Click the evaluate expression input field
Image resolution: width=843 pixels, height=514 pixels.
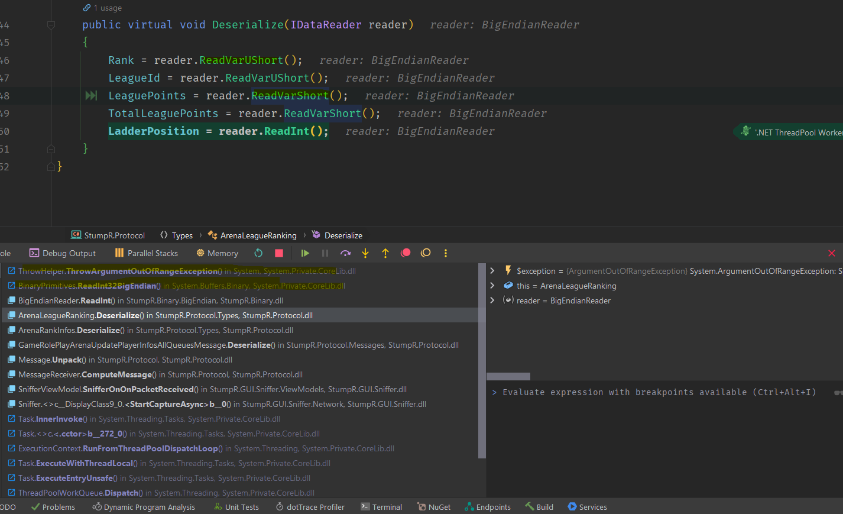click(659, 392)
